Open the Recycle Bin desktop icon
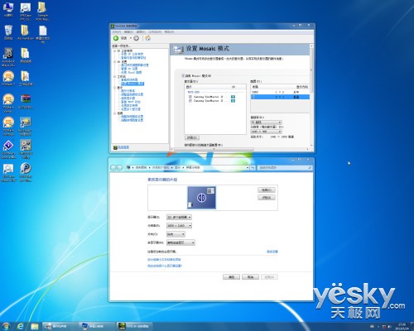The image size is (414, 331). pos(8,32)
